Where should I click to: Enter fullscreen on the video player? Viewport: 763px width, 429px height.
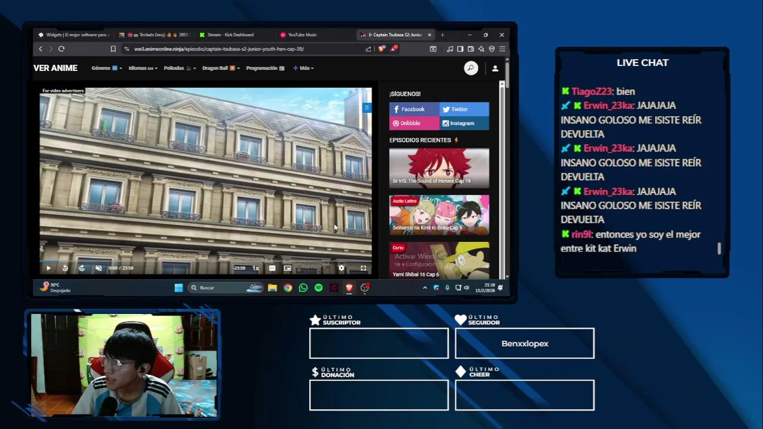tap(363, 268)
